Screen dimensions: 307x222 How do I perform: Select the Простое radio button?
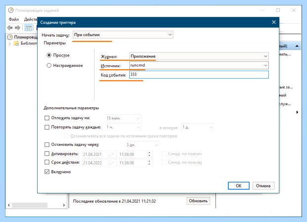[49, 55]
